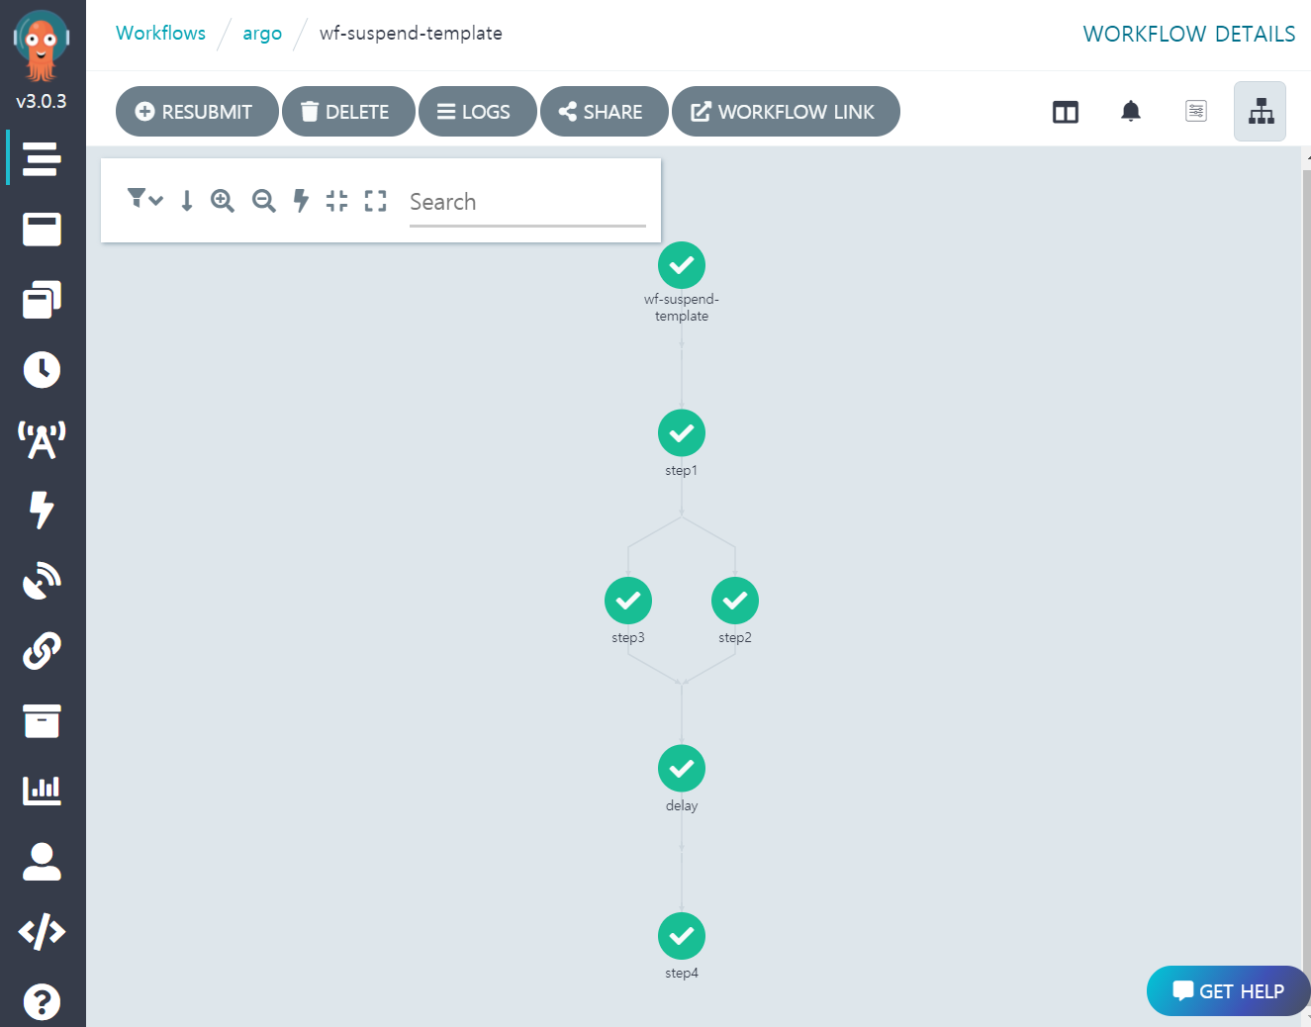Open API Docs code icon
The image size is (1311, 1027).
pyautogui.click(x=42, y=931)
